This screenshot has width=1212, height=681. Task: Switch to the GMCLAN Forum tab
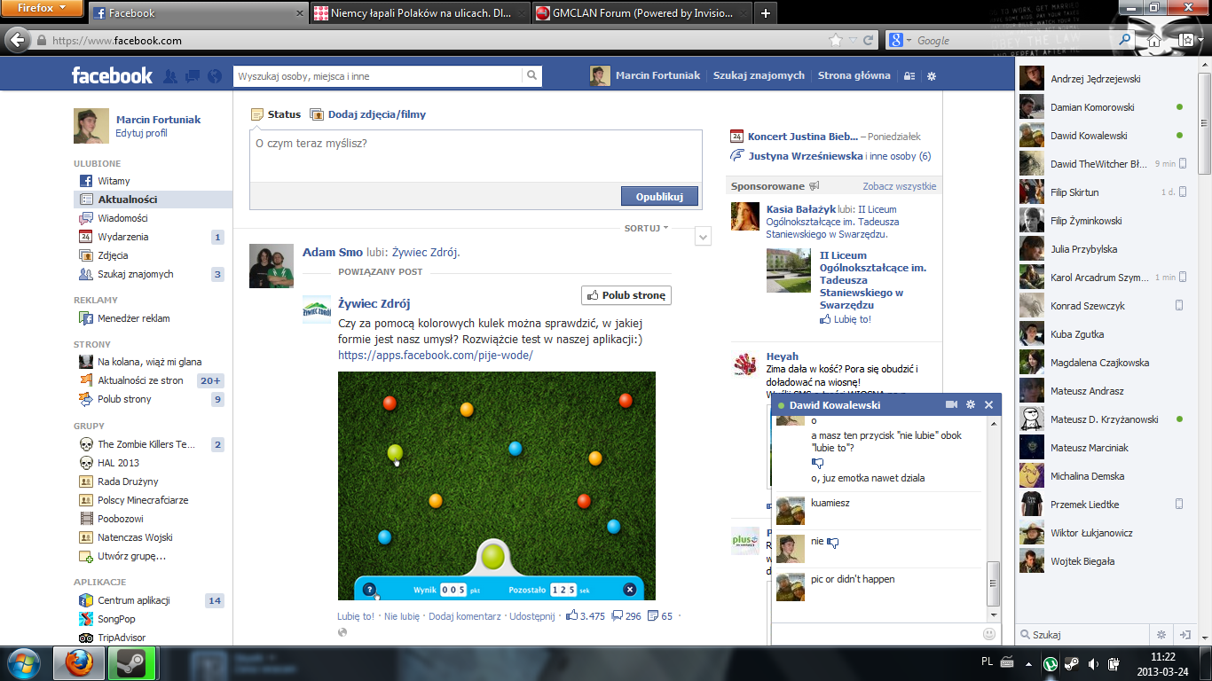pos(641,13)
